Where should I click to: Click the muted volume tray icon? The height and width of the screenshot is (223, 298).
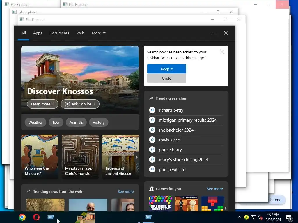(260, 217)
